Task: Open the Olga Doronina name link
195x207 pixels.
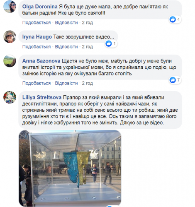Action: point(40,7)
